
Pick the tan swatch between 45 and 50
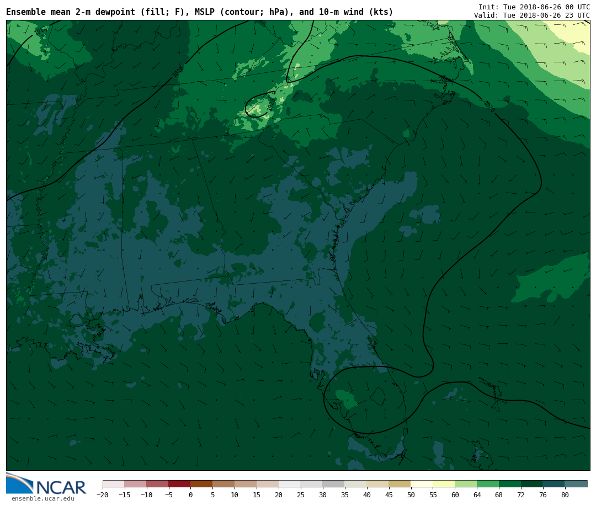tap(400, 484)
